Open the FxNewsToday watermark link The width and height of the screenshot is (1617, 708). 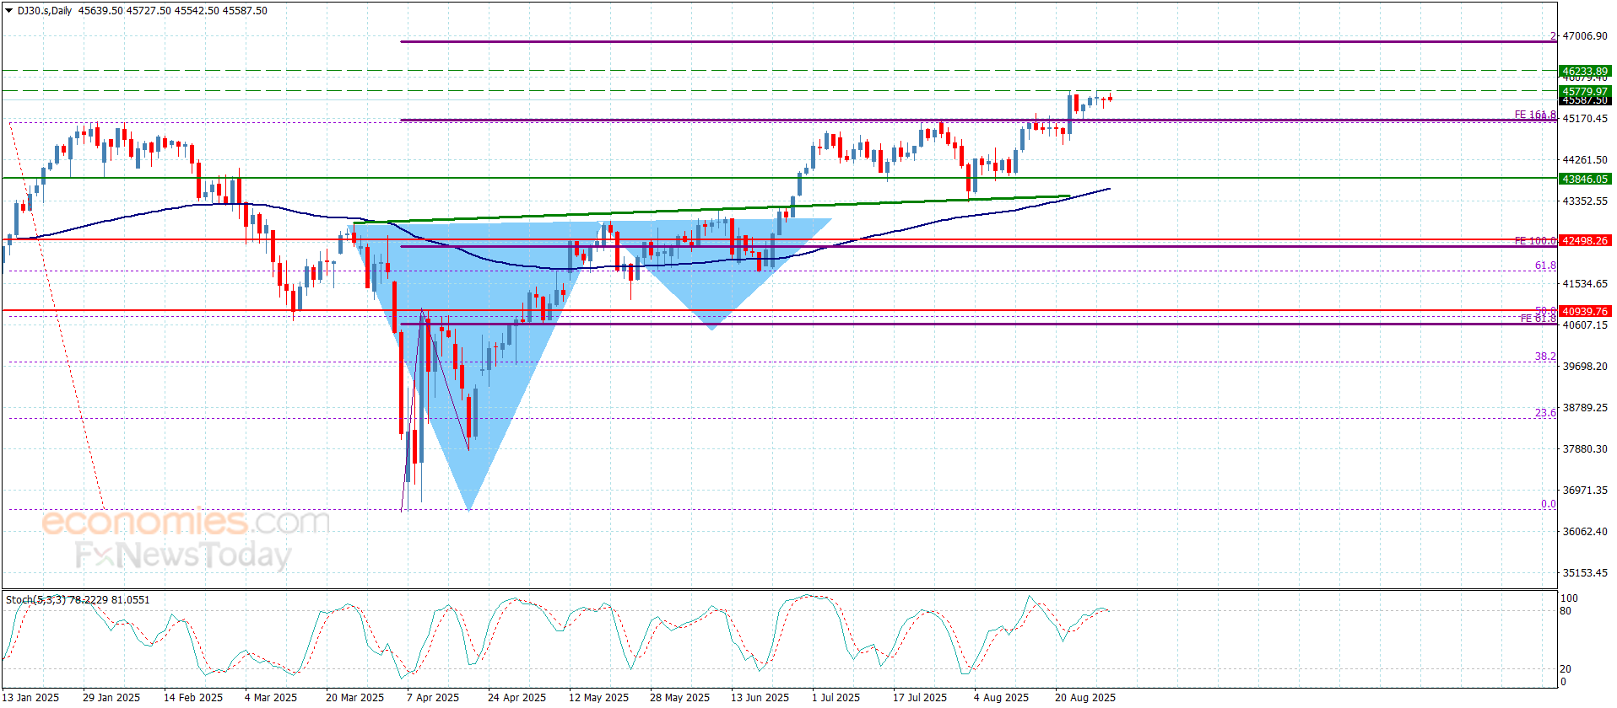(x=183, y=555)
